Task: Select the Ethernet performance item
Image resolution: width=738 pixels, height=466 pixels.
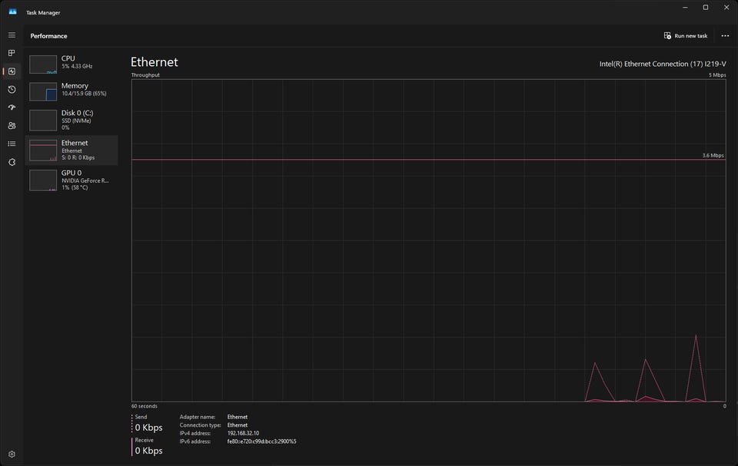Action: (71, 150)
